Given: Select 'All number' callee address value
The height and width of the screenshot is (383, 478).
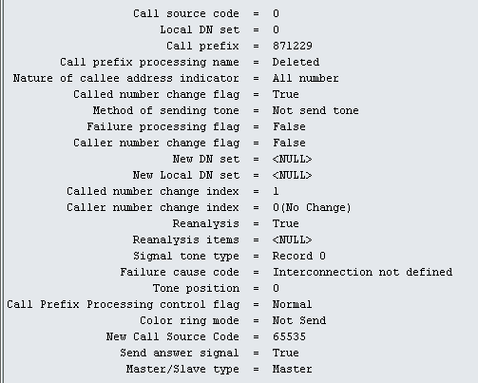Looking at the screenshot, I should [306, 78].
